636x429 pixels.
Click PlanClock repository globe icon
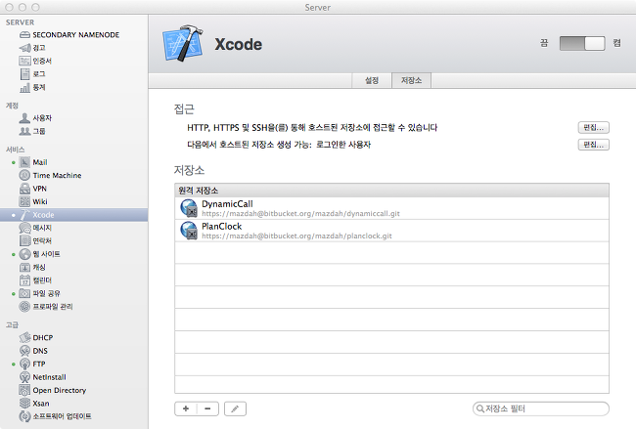click(x=189, y=231)
